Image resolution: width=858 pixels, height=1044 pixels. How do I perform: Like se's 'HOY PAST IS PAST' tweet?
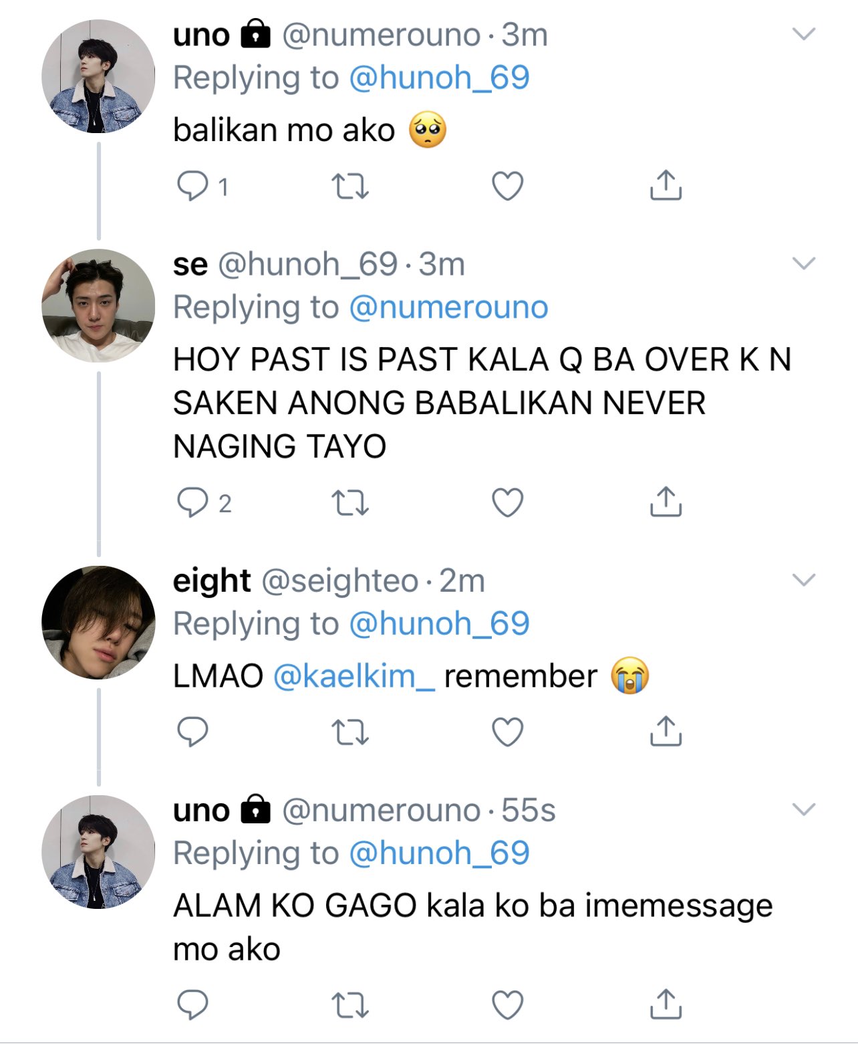pyautogui.click(x=507, y=503)
